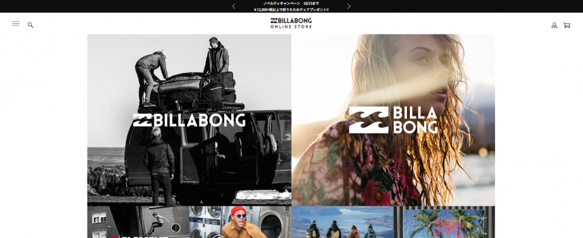Image resolution: width=583 pixels, height=238 pixels.
Task: Open the Element skateboarder tile
Action: click(x=138, y=222)
